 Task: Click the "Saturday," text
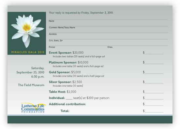coord(38,68)
